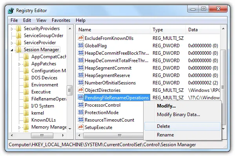Select the Configuration Manager key in tree

49,71
